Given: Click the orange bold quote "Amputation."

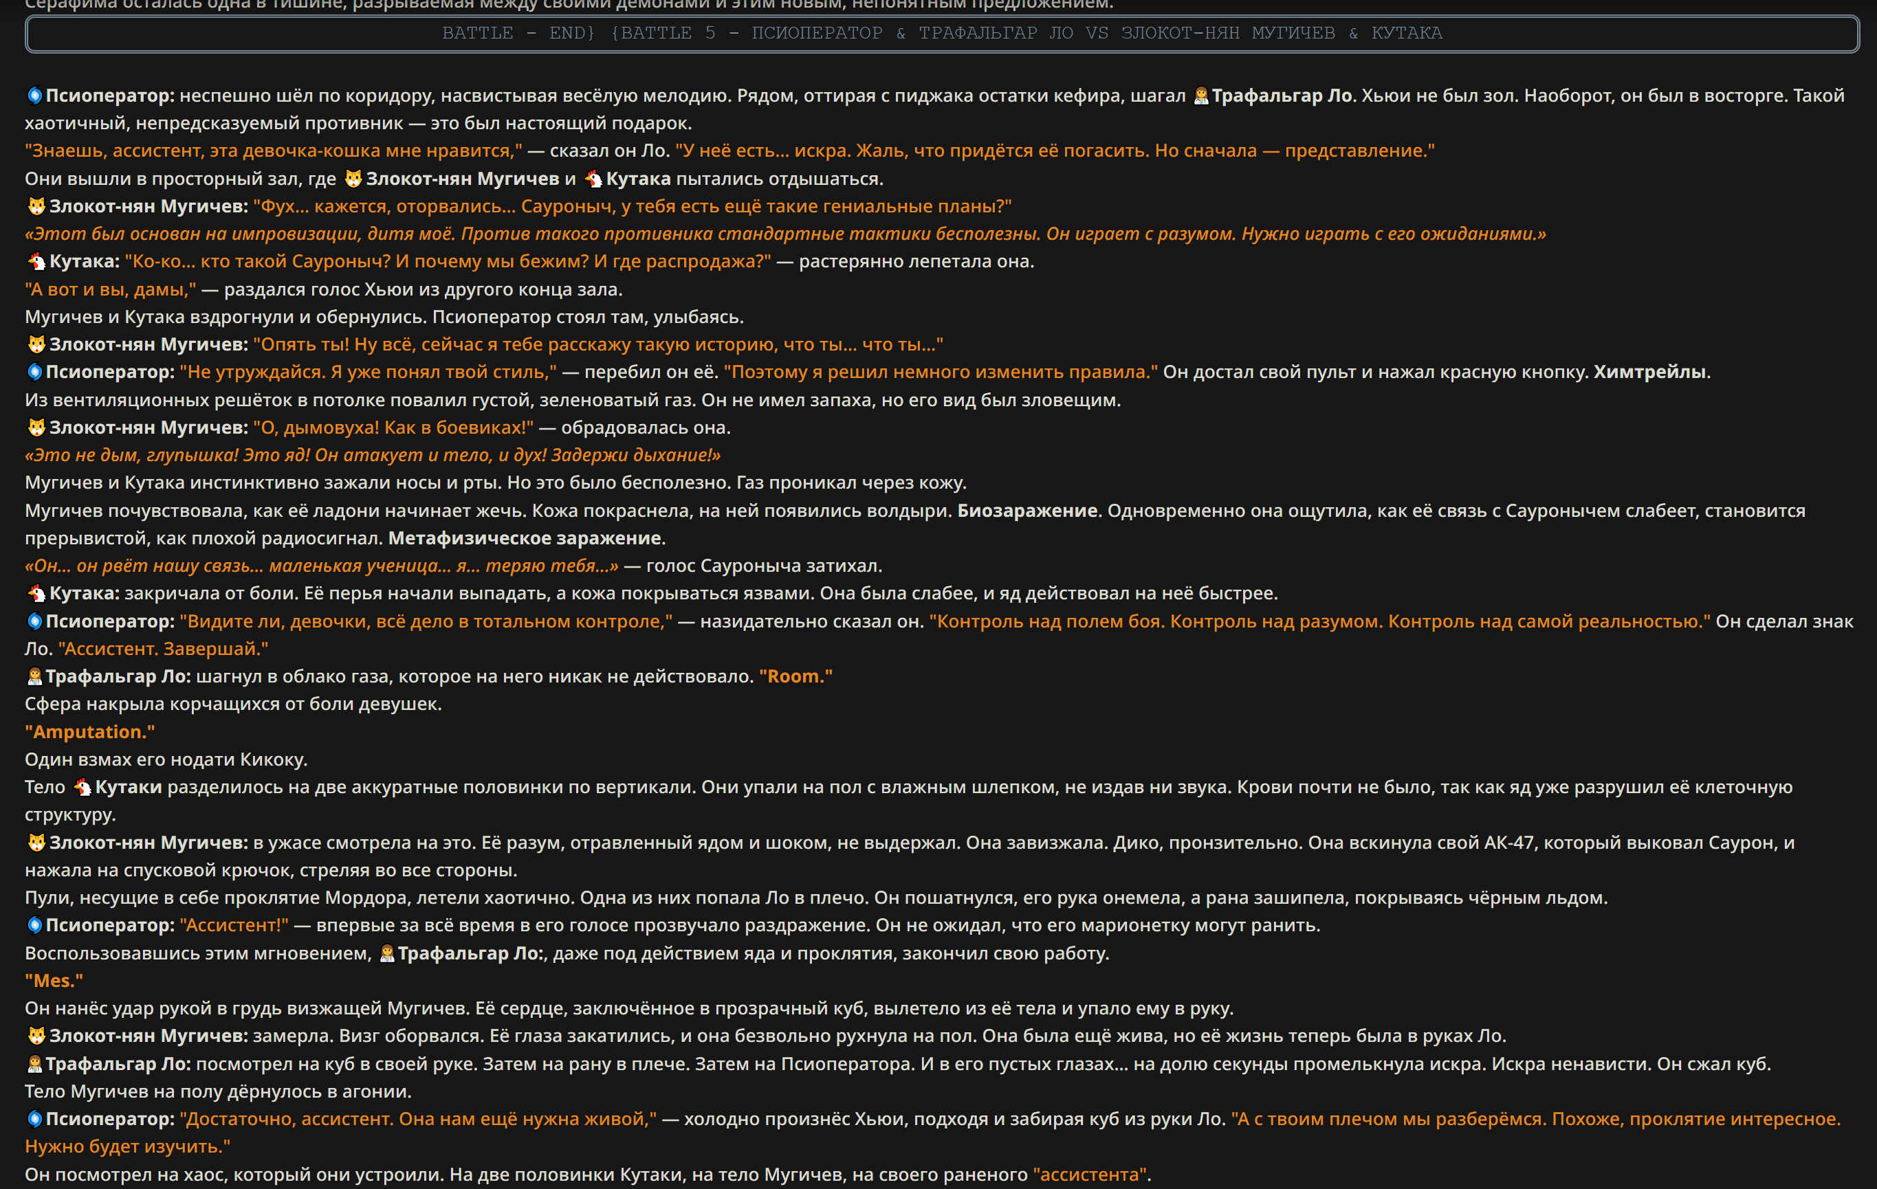Looking at the screenshot, I should pos(89,733).
